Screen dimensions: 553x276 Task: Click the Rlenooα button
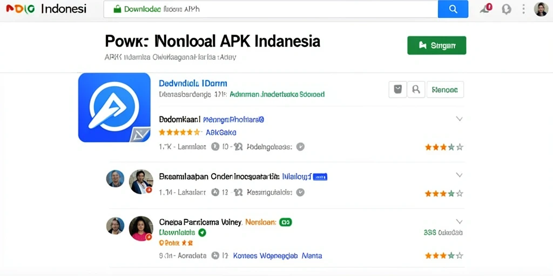pyautogui.click(x=445, y=89)
